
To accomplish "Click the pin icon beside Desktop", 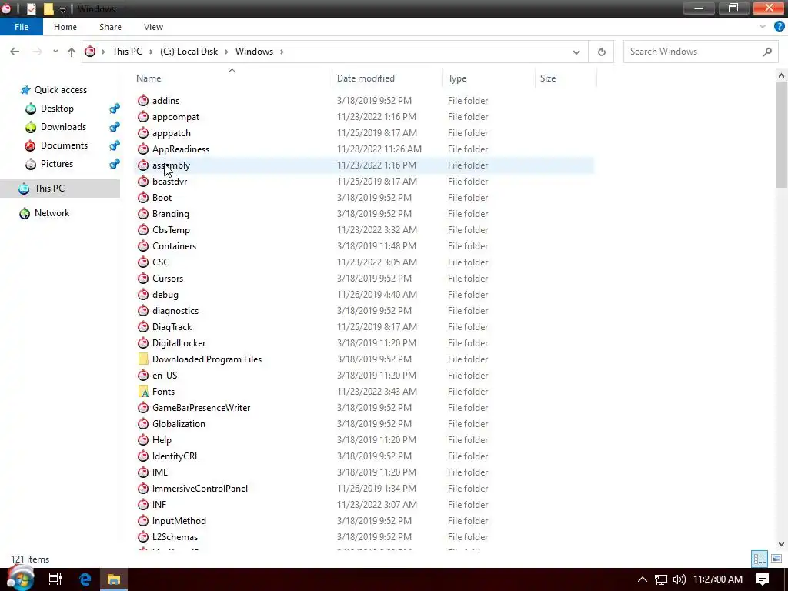I will tap(115, 109).
